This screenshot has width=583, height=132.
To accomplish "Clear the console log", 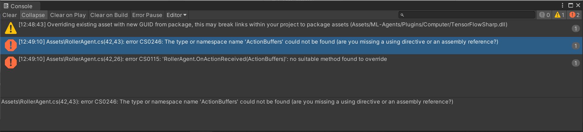I will pos(10,15).
